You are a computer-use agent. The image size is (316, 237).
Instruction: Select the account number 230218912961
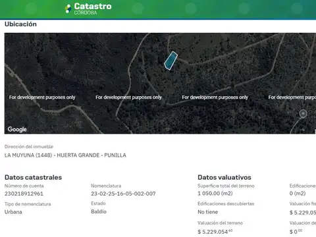point(24,194)
